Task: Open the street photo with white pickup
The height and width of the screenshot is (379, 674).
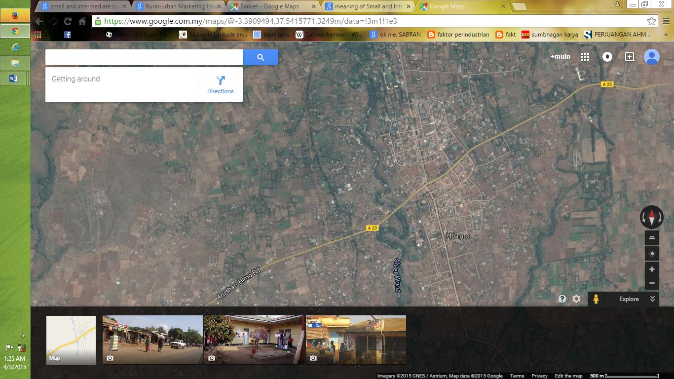Action: pos(152,340)
